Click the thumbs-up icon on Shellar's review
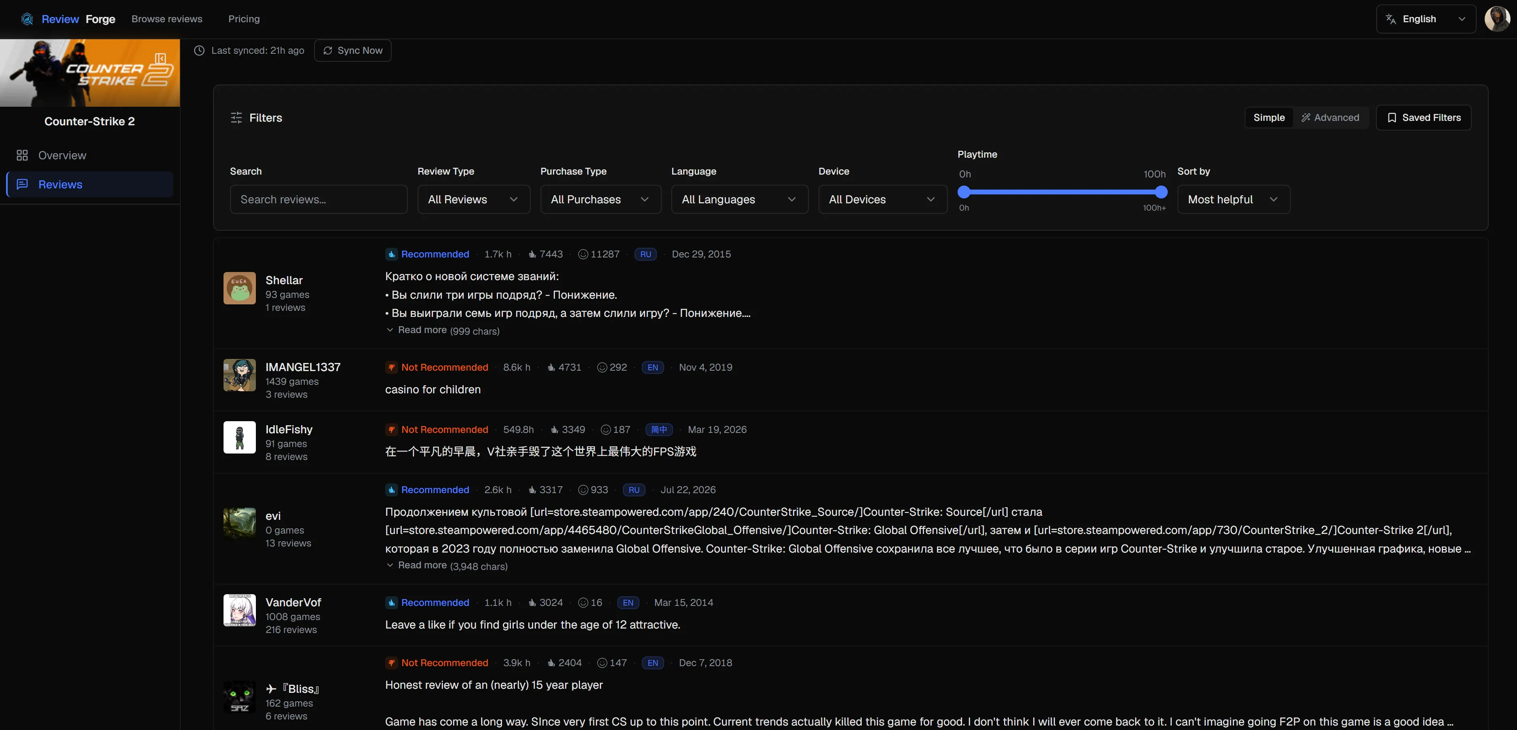 tap(392, 254)
